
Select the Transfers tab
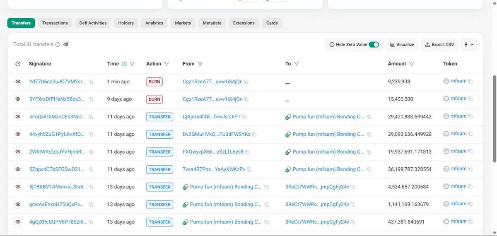point(21,23)
